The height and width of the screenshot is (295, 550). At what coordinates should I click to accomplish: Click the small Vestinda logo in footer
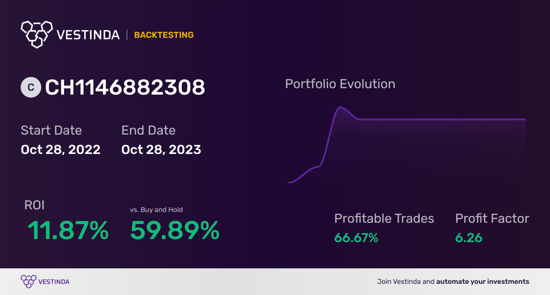28,282
